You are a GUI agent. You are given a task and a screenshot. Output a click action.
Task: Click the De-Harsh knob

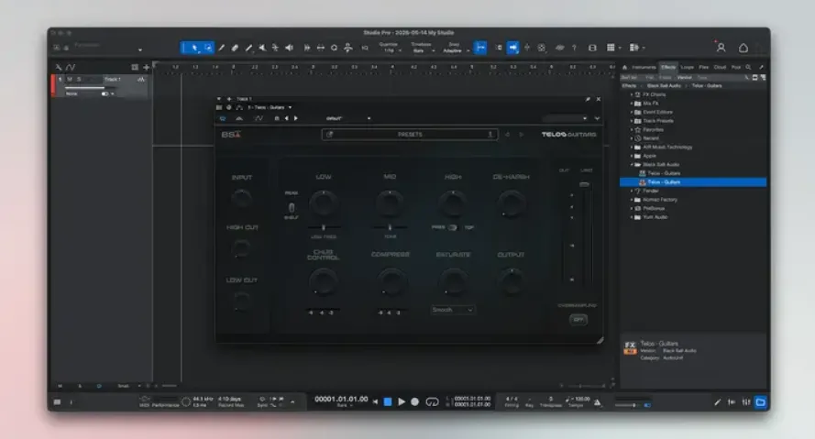(511, 203)
